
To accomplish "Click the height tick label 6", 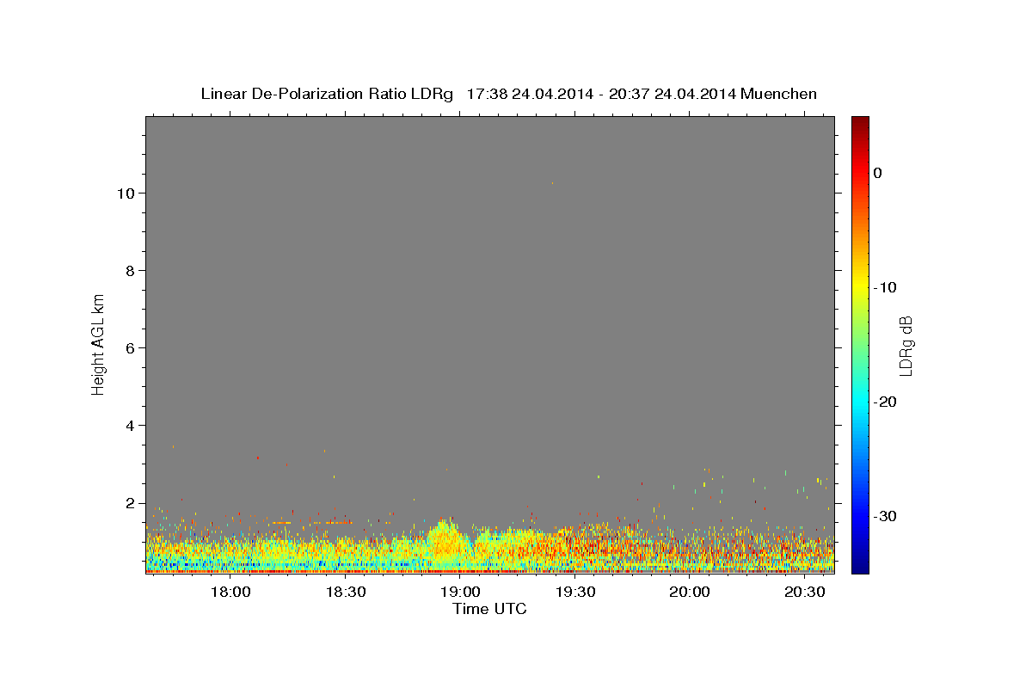I will click(130, 347).
